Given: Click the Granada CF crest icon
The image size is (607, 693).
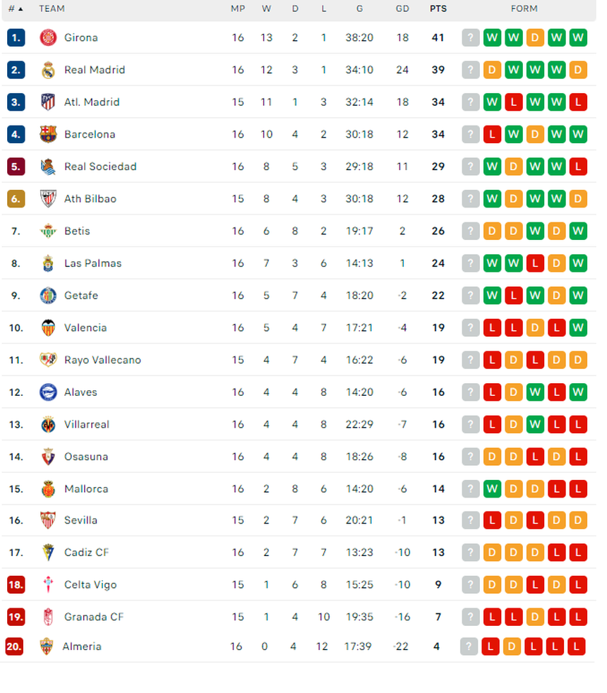Looking at the screenshot, I should (48, 617).
